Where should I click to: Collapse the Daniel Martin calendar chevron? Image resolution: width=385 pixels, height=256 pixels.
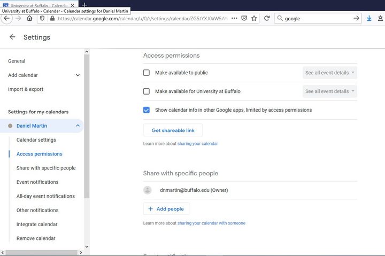[78, 126]
